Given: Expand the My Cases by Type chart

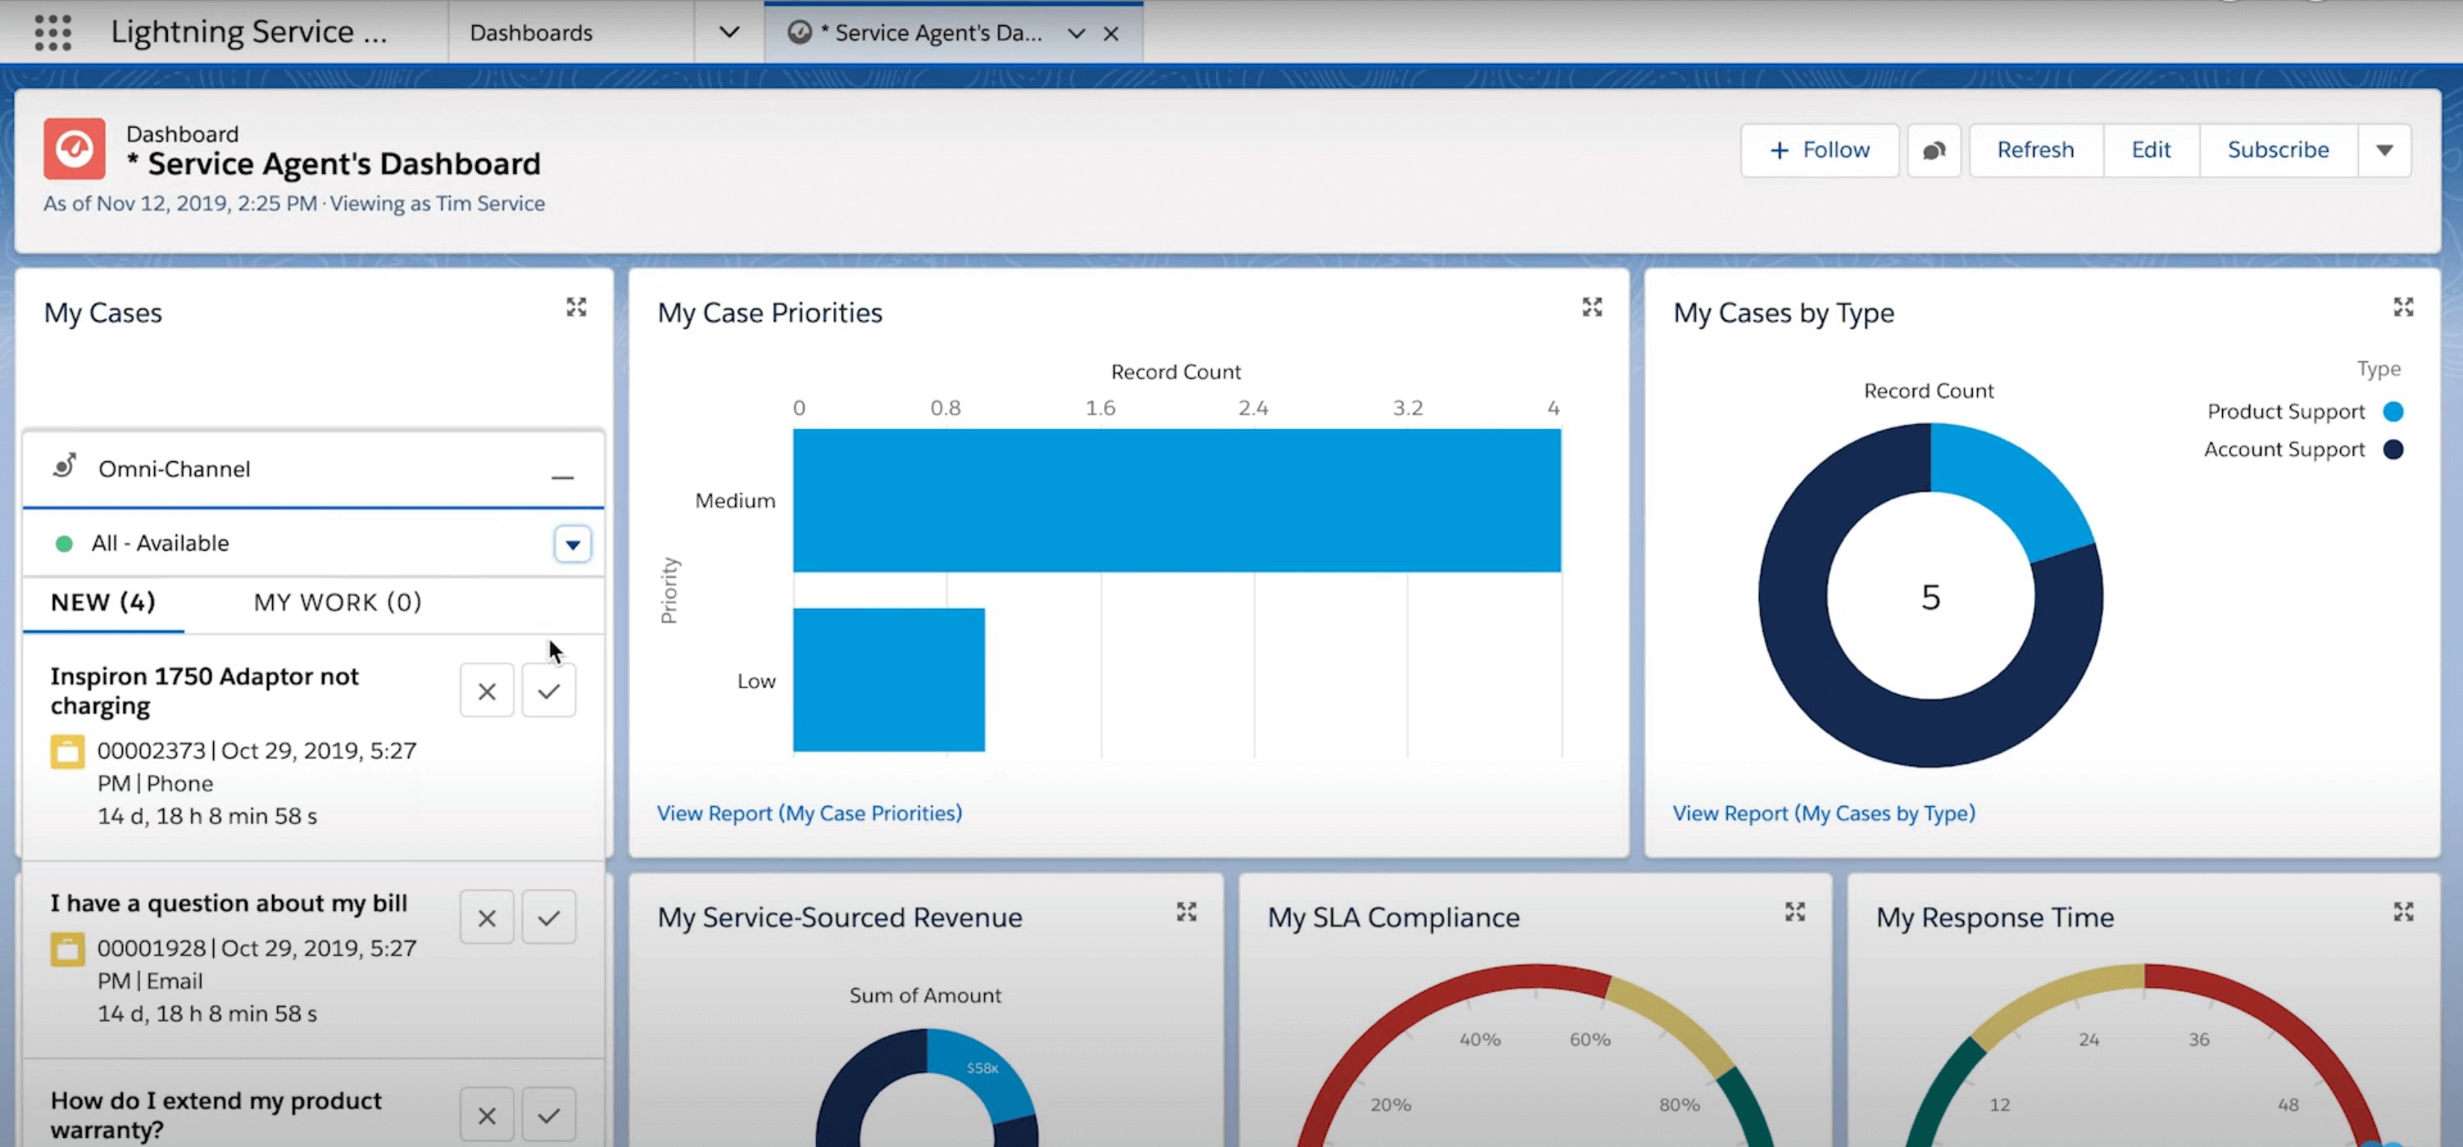Looking at the screenshot, I should pyautogui.click(x=2403, y=306).
